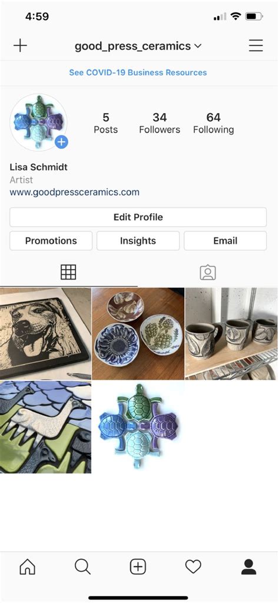
Task: Open the Activity heart icon
Action: click(x=193, y=566)
